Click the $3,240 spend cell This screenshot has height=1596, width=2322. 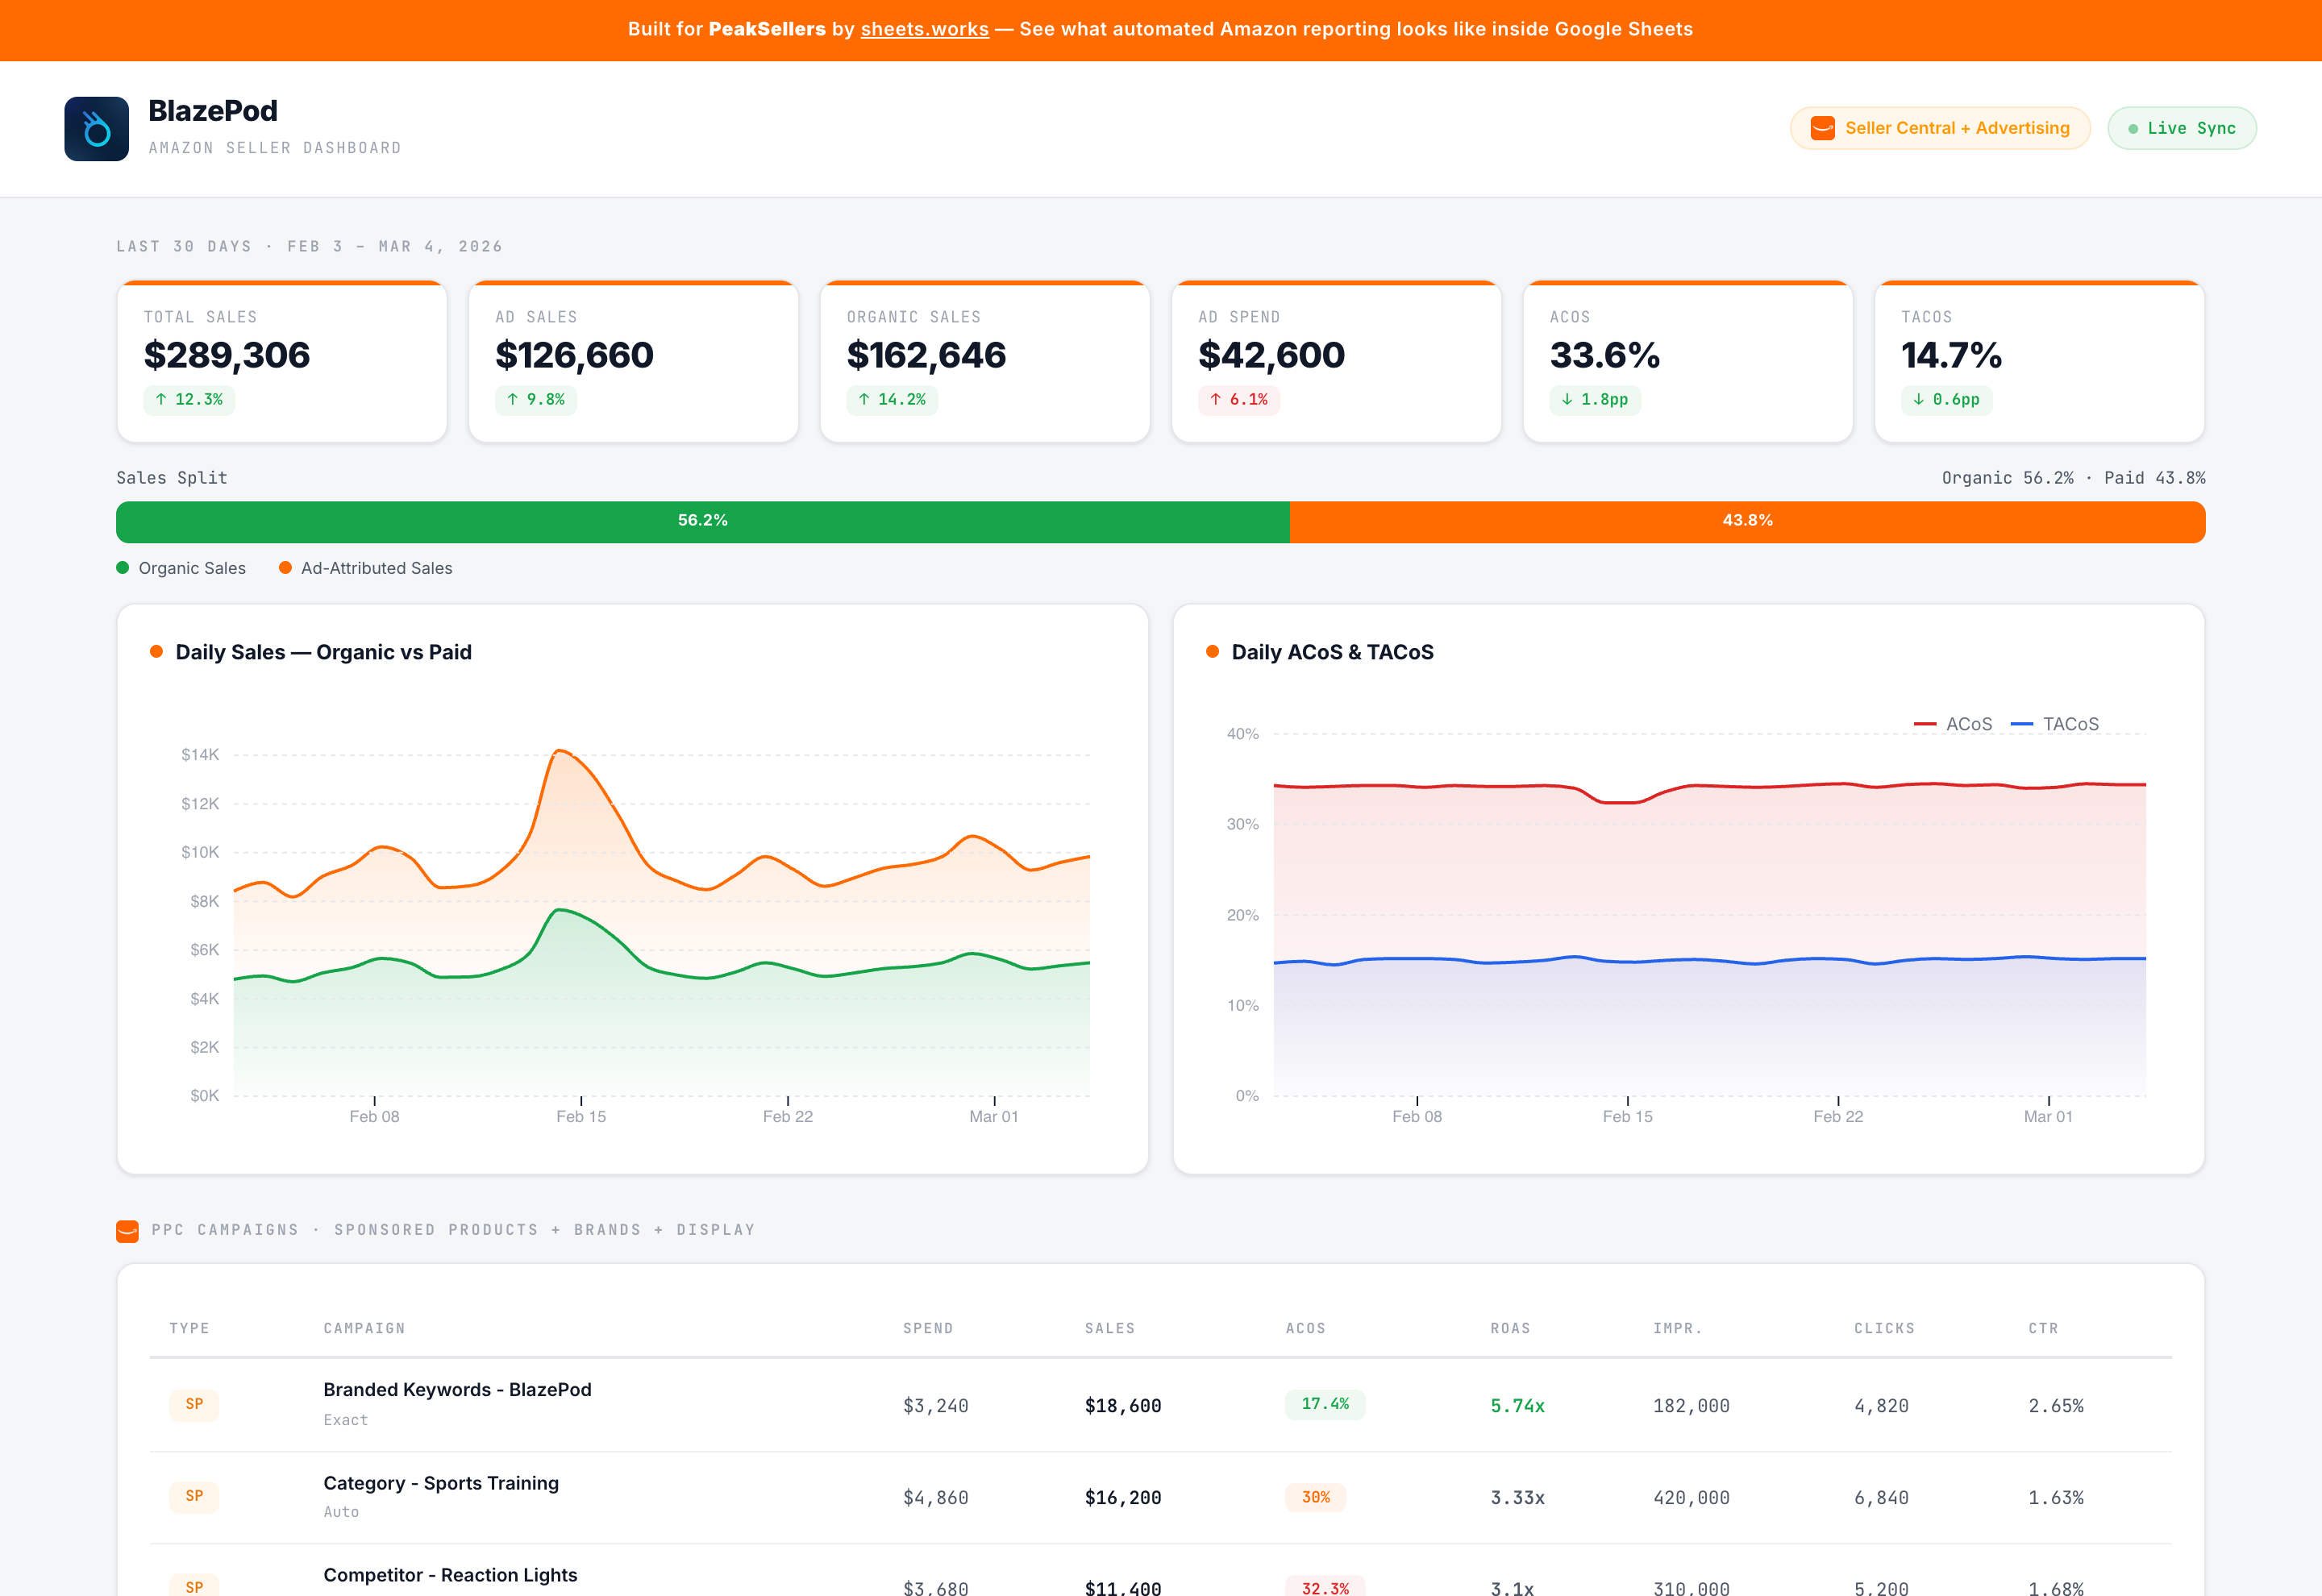point(935,1406)
